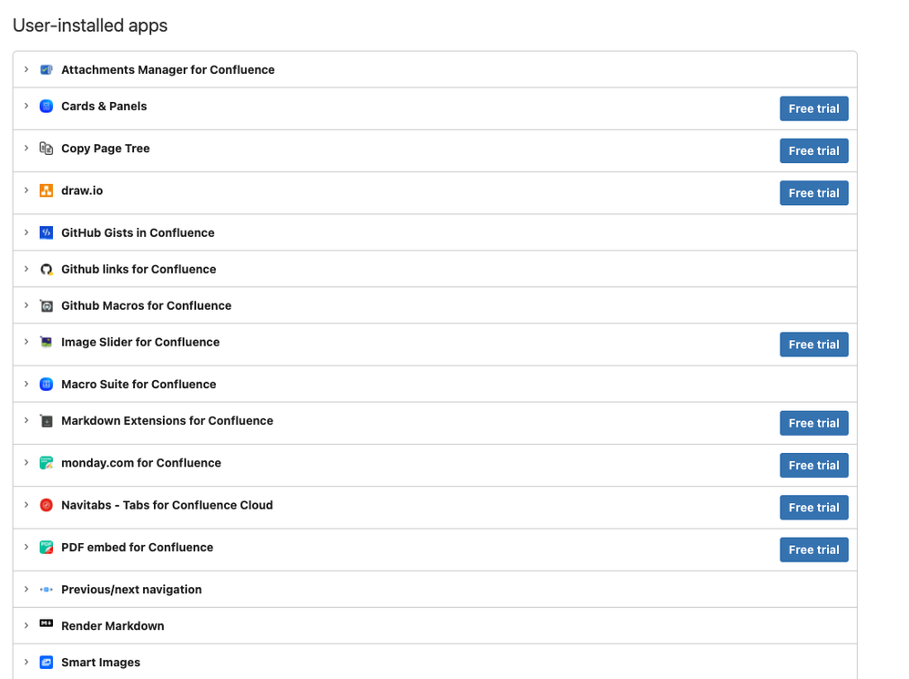Start Free trial for Cards & Panels
The width and height of the screenshot is (909, 679).
[x=813, y=108]
